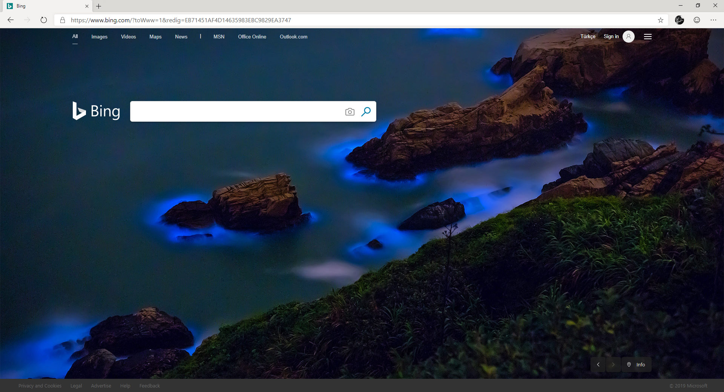Image resolution: width=724 pixels, height=392 pixels.
Task: Open the browser profile avatar
Action: pos(680,20)
